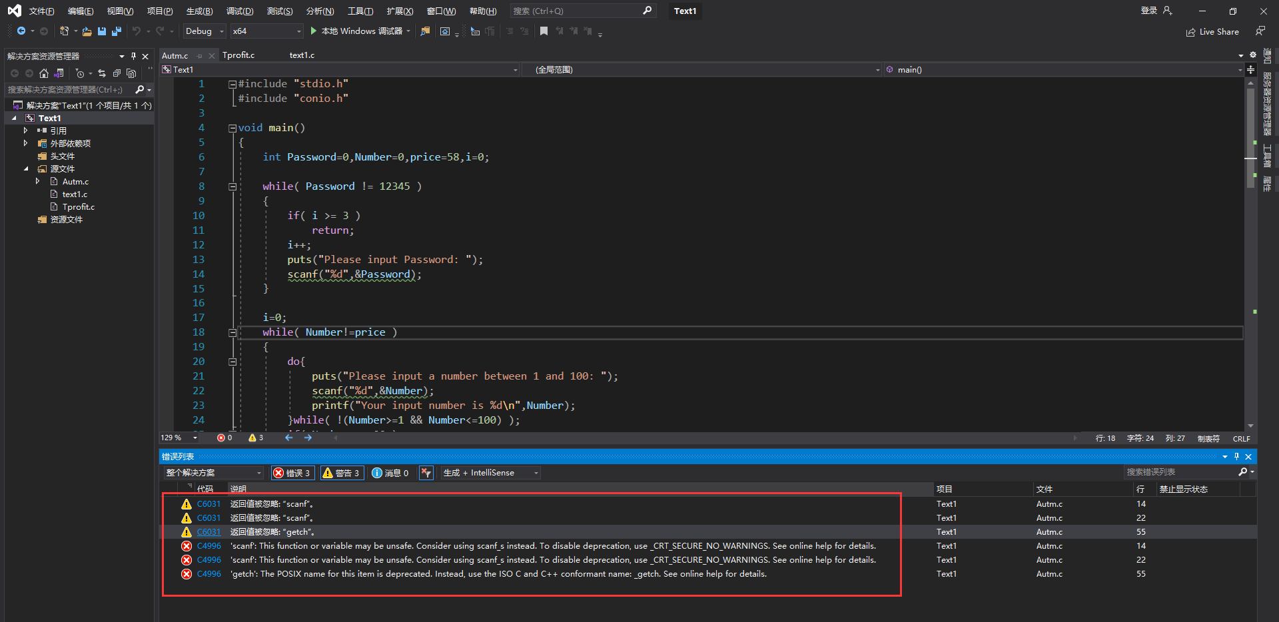Pin the Solution Explorer panel
Viewport: 1279px width, 622px height.
pyautogui.click(x=133, y=56)
